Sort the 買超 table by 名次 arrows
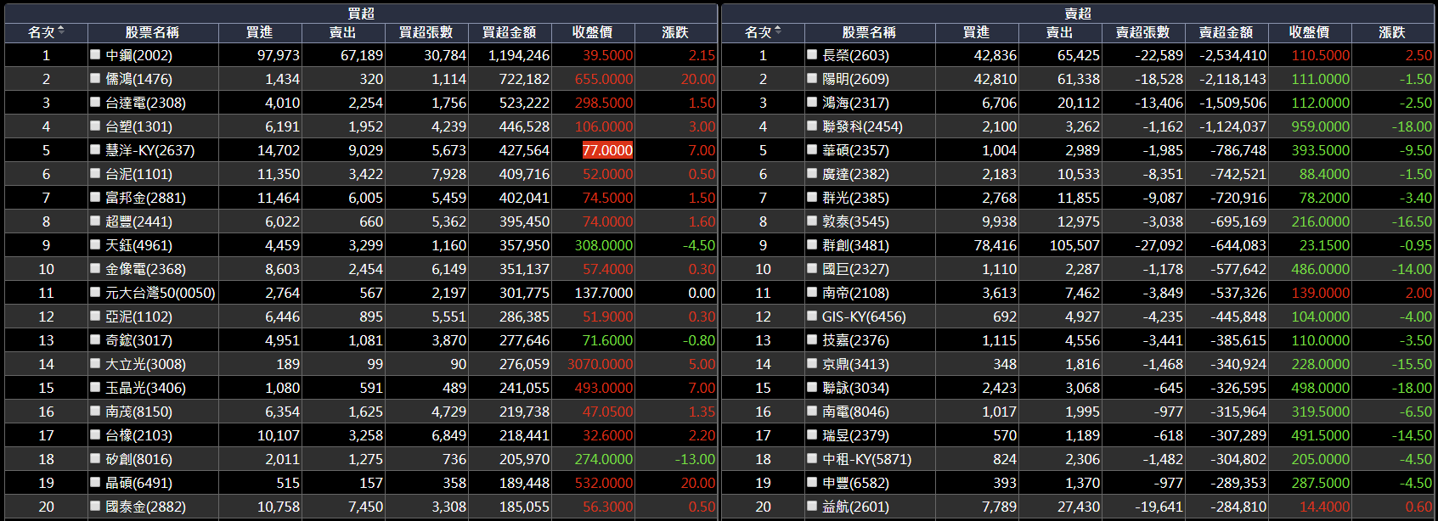The image size is (1438, 521). pyautogui.click(x=61, y=31)
